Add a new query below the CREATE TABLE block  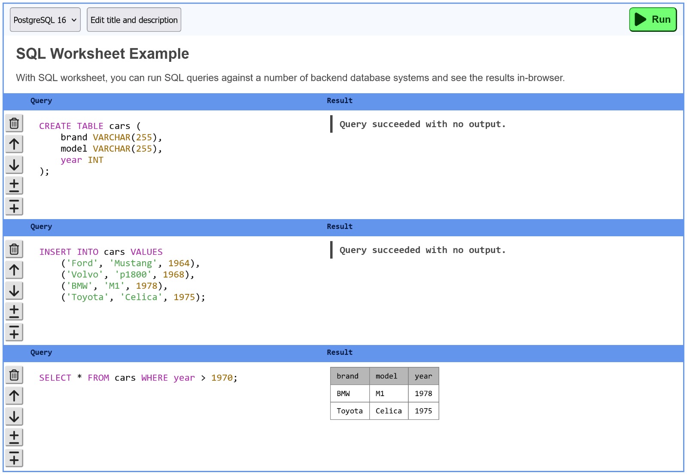[14, 206]
